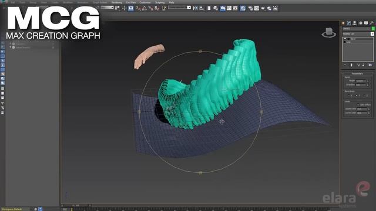The width and height of the screenshot is (376, 211).
Task: Switch to the Motion command panel tab
Action: 360,23
